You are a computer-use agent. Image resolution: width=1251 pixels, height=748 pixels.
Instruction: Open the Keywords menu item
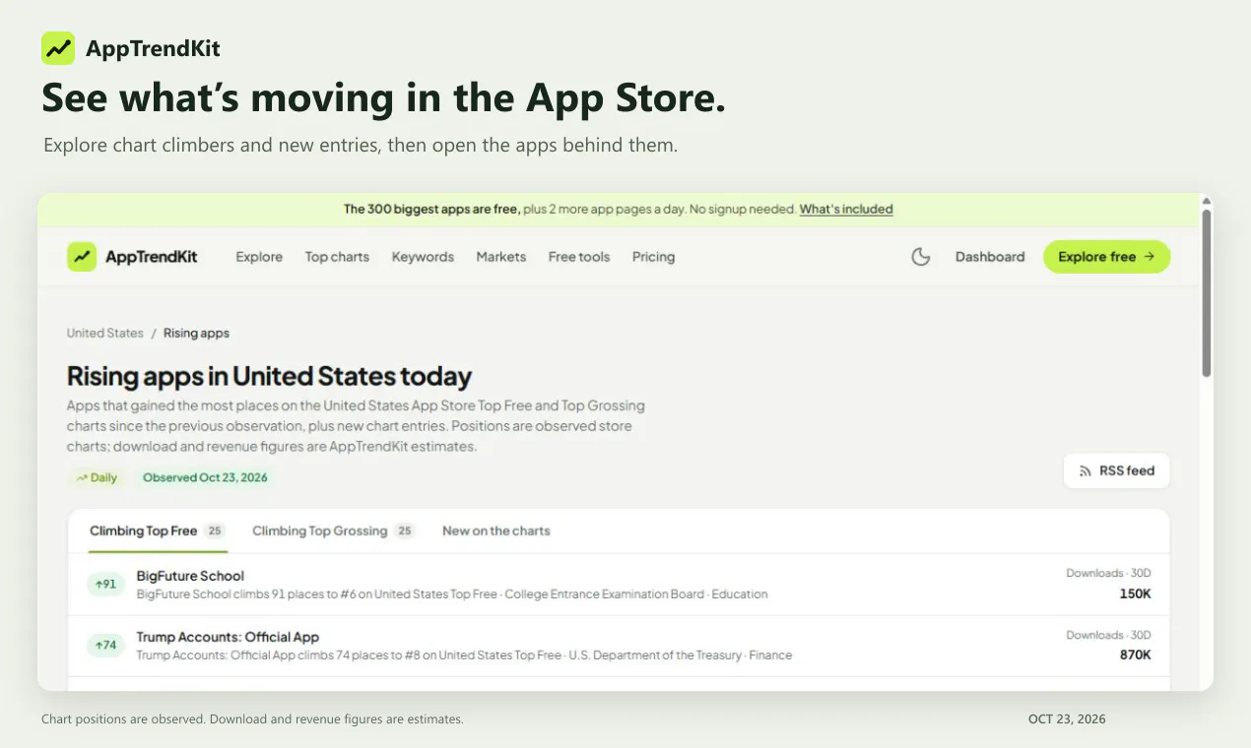[423, 257]
